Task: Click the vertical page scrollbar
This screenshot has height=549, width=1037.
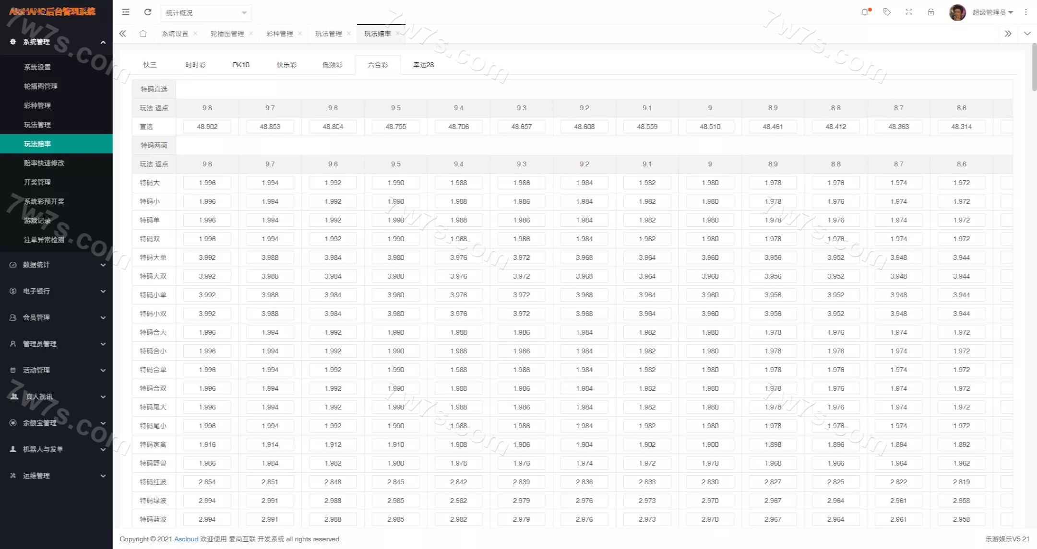Action: pyautogui.click(x=1034, y=67)
